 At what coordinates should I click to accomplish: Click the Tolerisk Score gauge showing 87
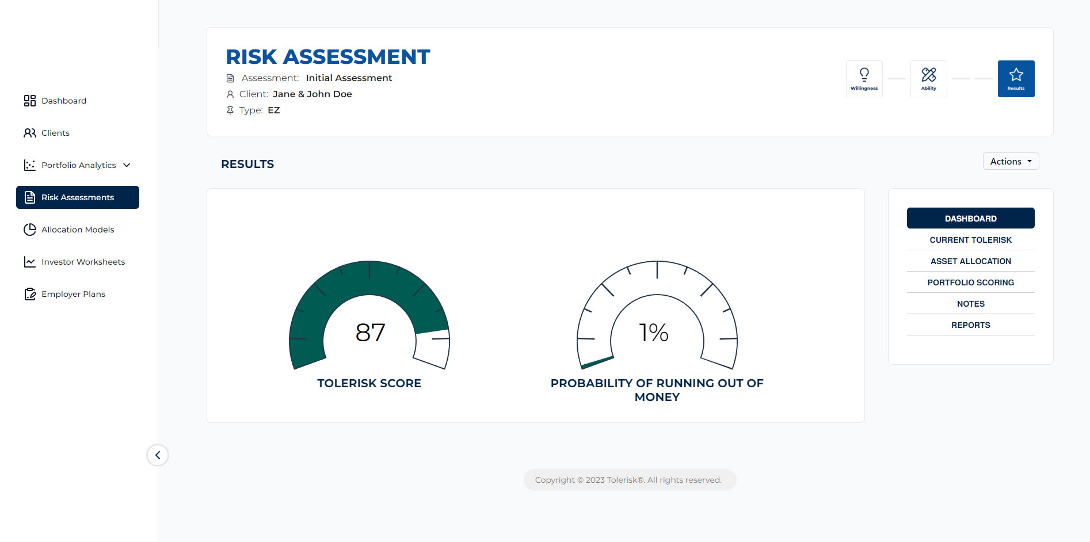(369, 315)
